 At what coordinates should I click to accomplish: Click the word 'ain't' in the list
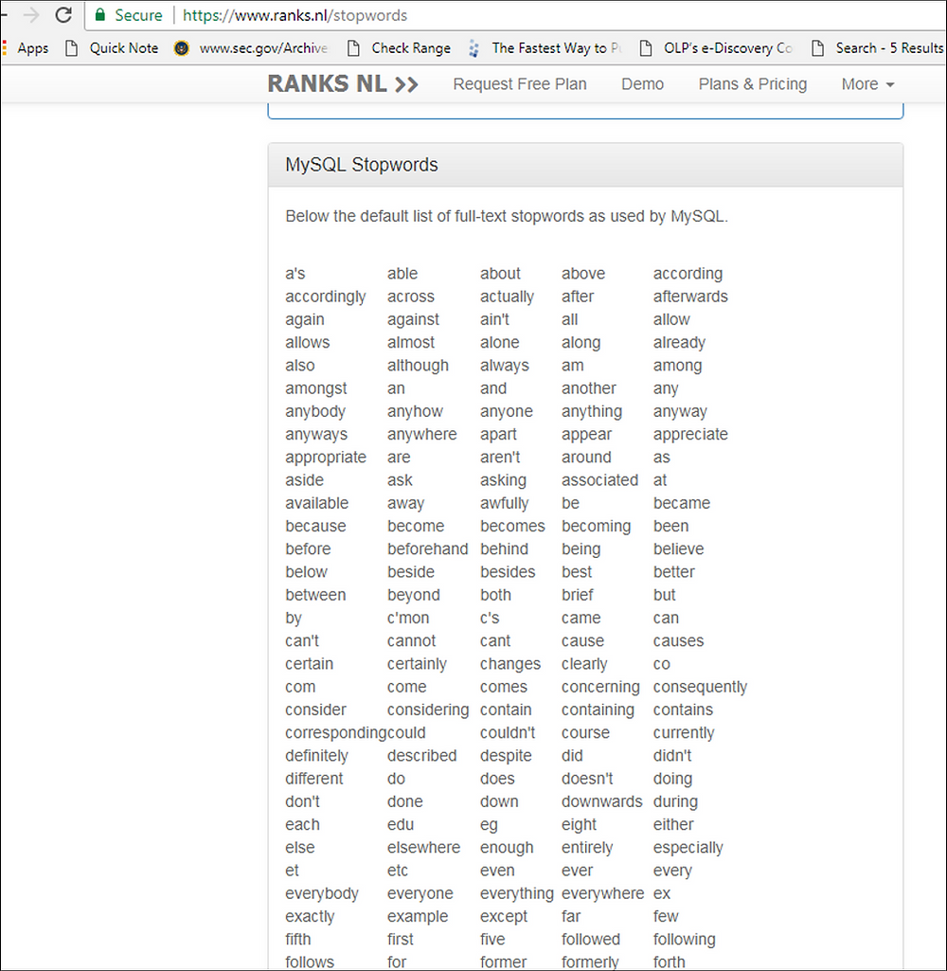494,319
